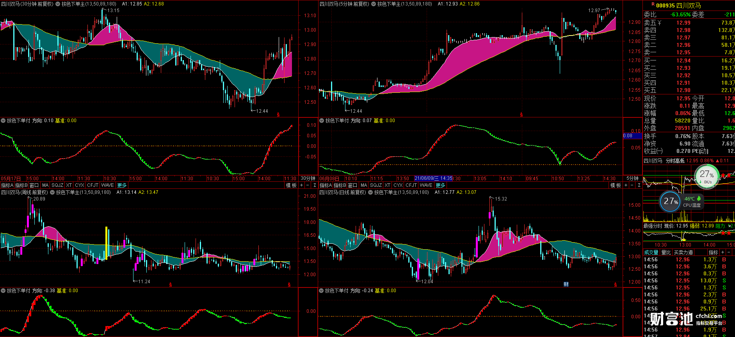The width and height of the screenshot is (735, 337).
Task: Click the green 27% network speed widget
Action: [x=707, y=176]
